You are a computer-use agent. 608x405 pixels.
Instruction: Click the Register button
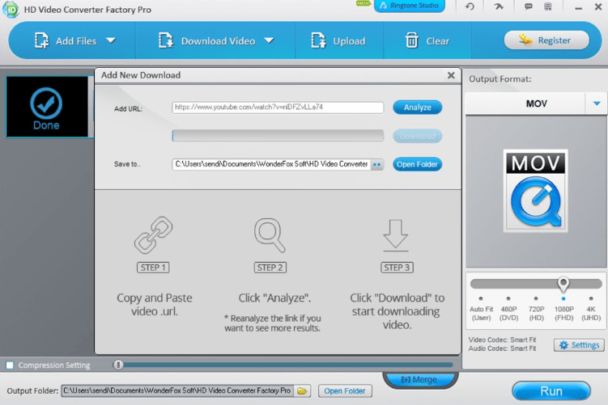pyautogui.click(x=546, y=40)
